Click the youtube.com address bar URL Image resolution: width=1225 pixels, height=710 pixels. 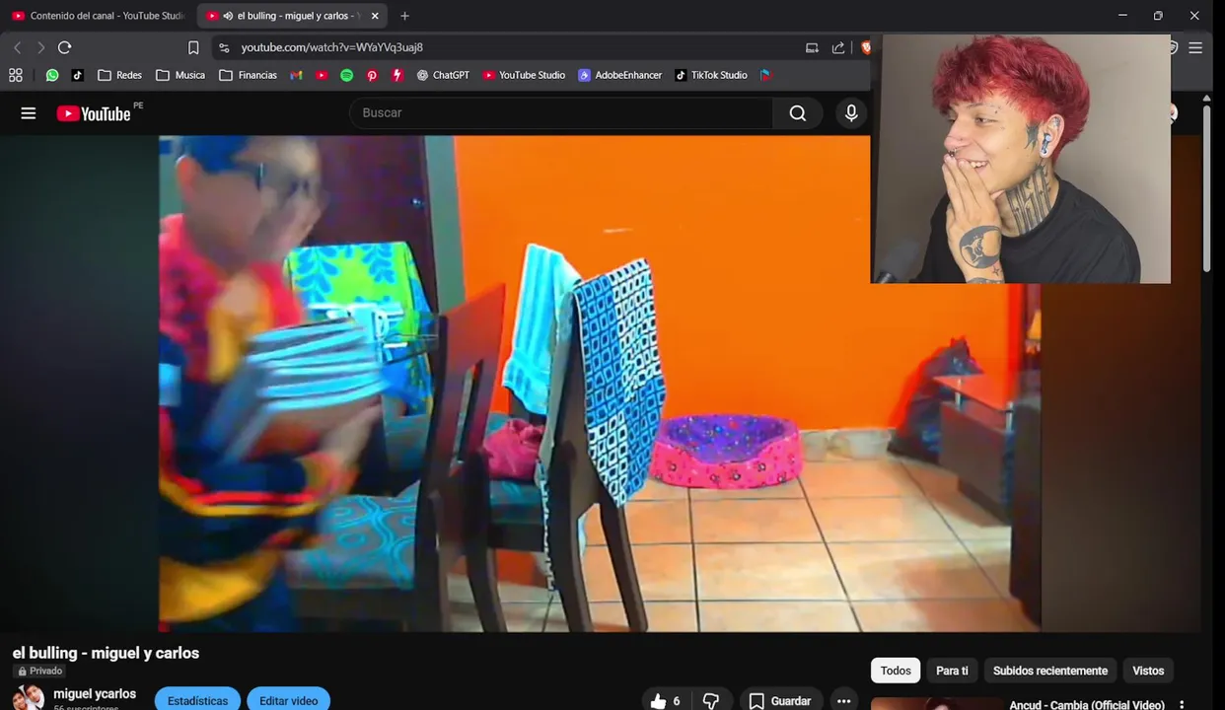click(x=331, y=47)
